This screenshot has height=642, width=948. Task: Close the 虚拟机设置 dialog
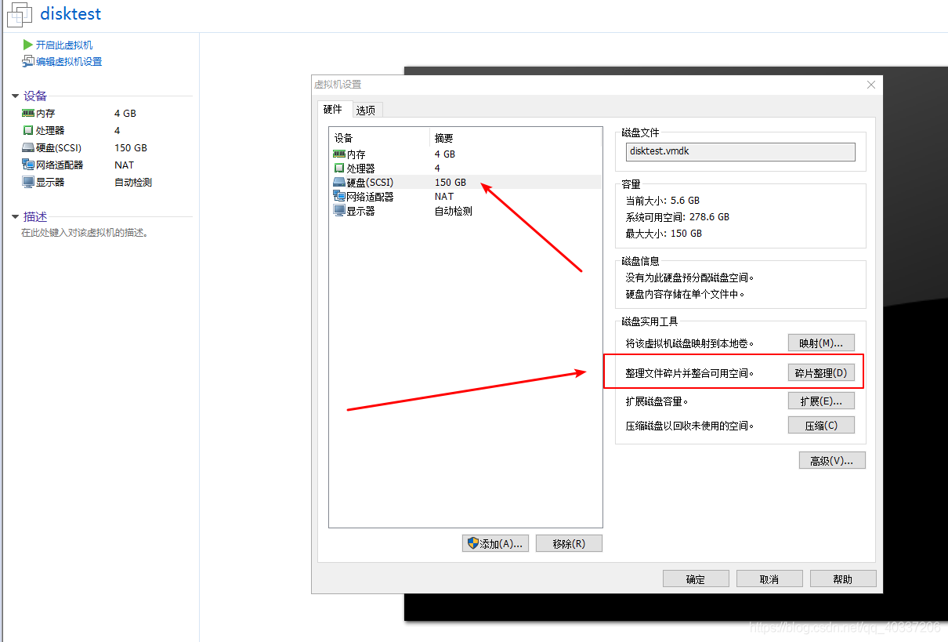(x=870, y=85)
